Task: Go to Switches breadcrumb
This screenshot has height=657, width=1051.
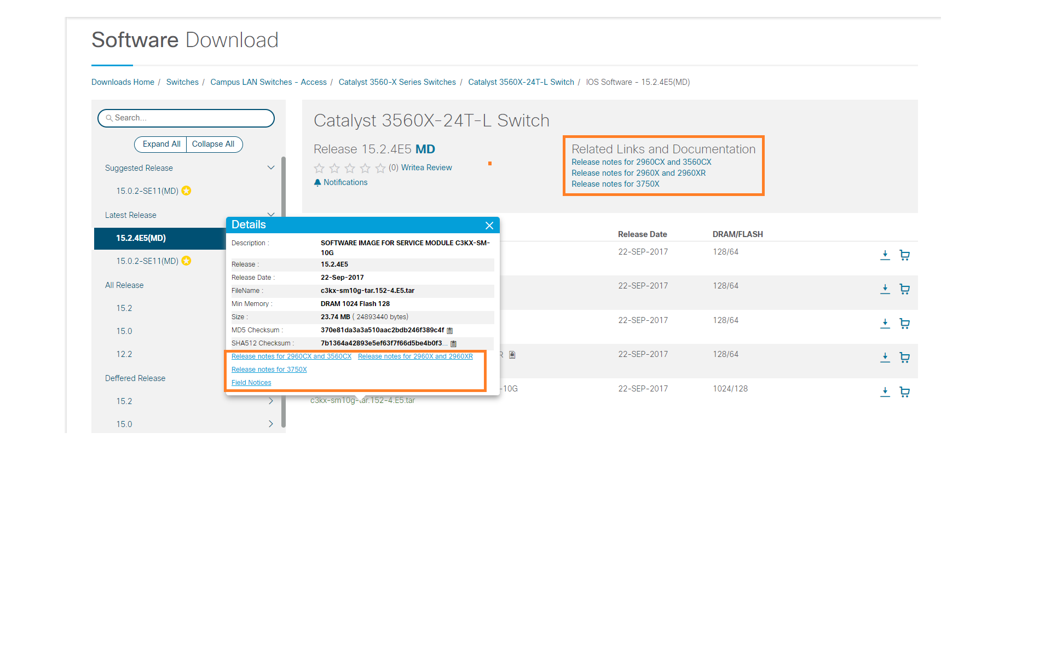Action: point(182,82)
